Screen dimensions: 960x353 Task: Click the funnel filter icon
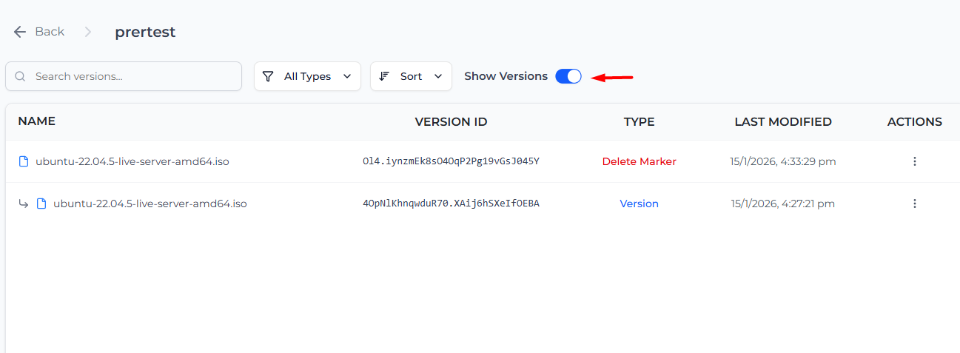coord(269,76)
